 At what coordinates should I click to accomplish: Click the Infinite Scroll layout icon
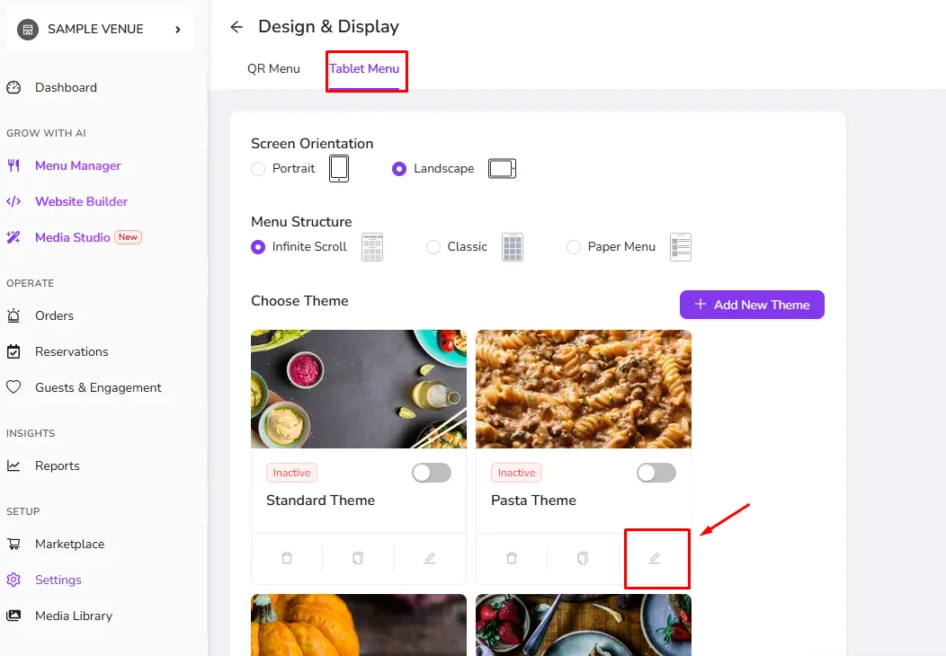[372, 247]
